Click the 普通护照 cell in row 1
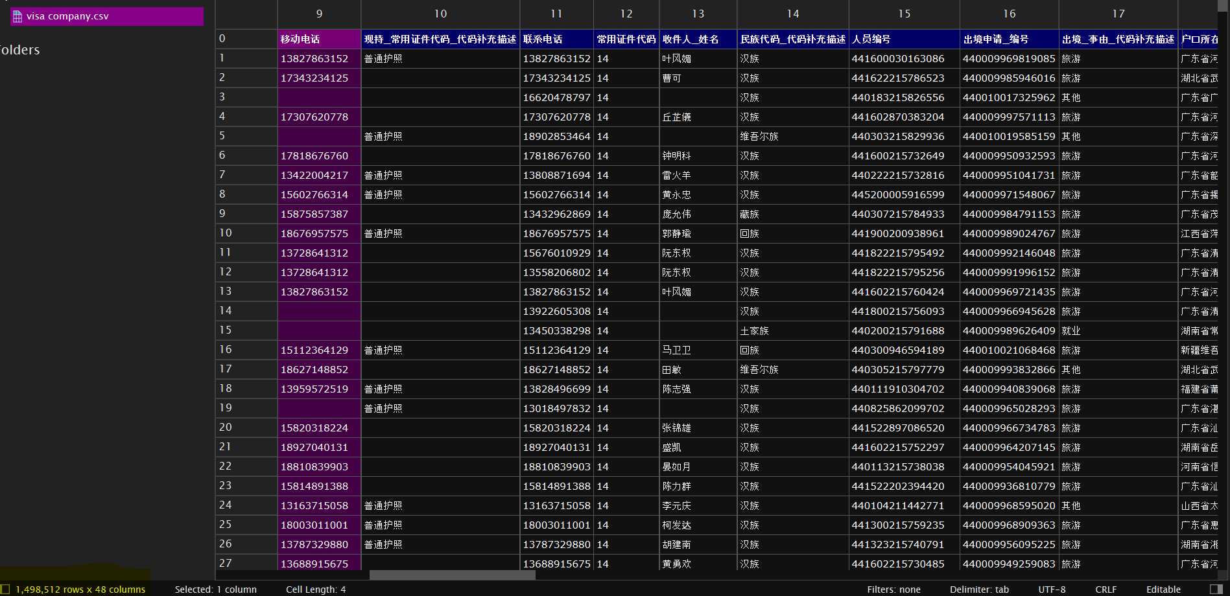 (x=440, y=58)
